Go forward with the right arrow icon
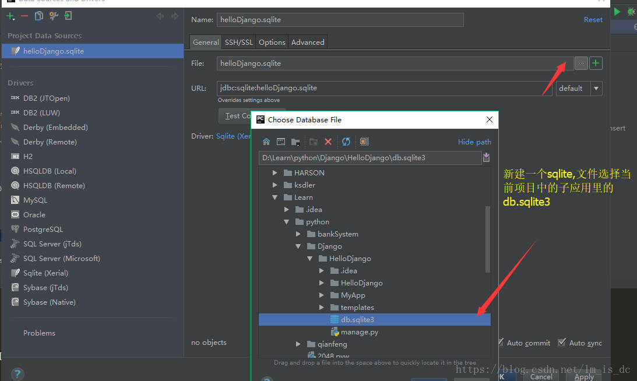Image resolution: width=637 pixels, height=381 pixels. pos(175,16)
